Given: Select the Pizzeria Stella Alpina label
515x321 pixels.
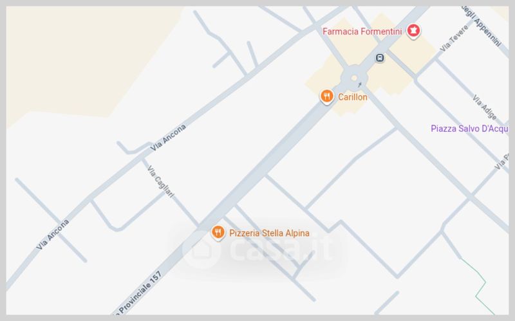Looking at the screenshot, I should coord(269,233).
